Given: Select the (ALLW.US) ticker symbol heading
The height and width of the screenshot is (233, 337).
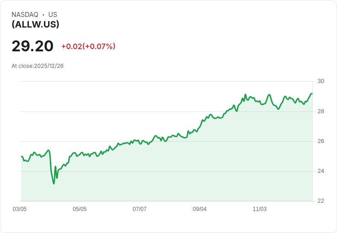Looking at the screenshot, I should 35,24.
